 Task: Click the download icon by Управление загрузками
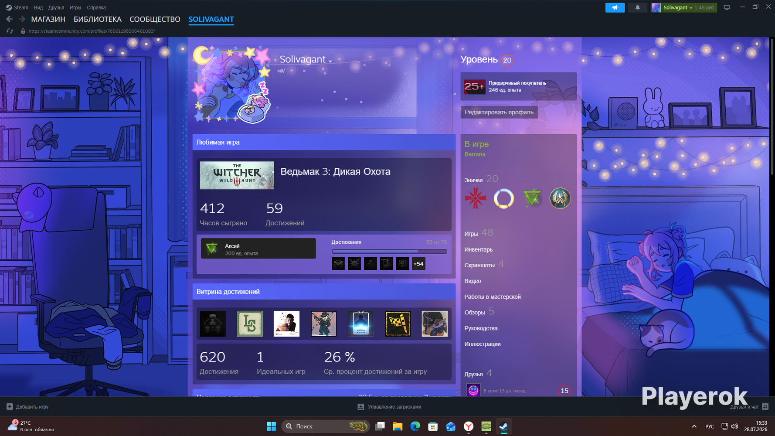click(x=361, y=407)
